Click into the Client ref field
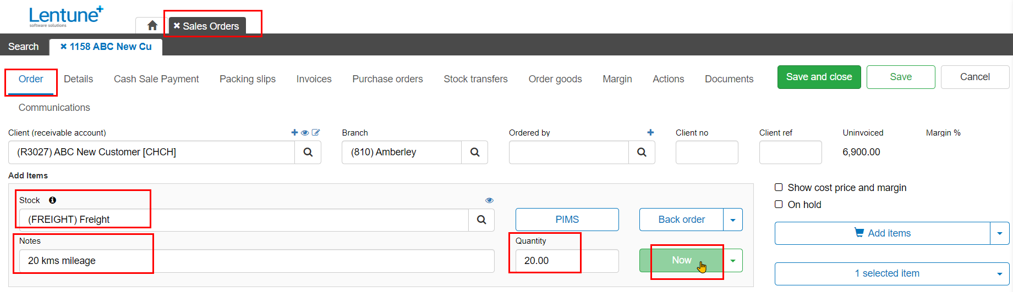 tap(790, 152)
